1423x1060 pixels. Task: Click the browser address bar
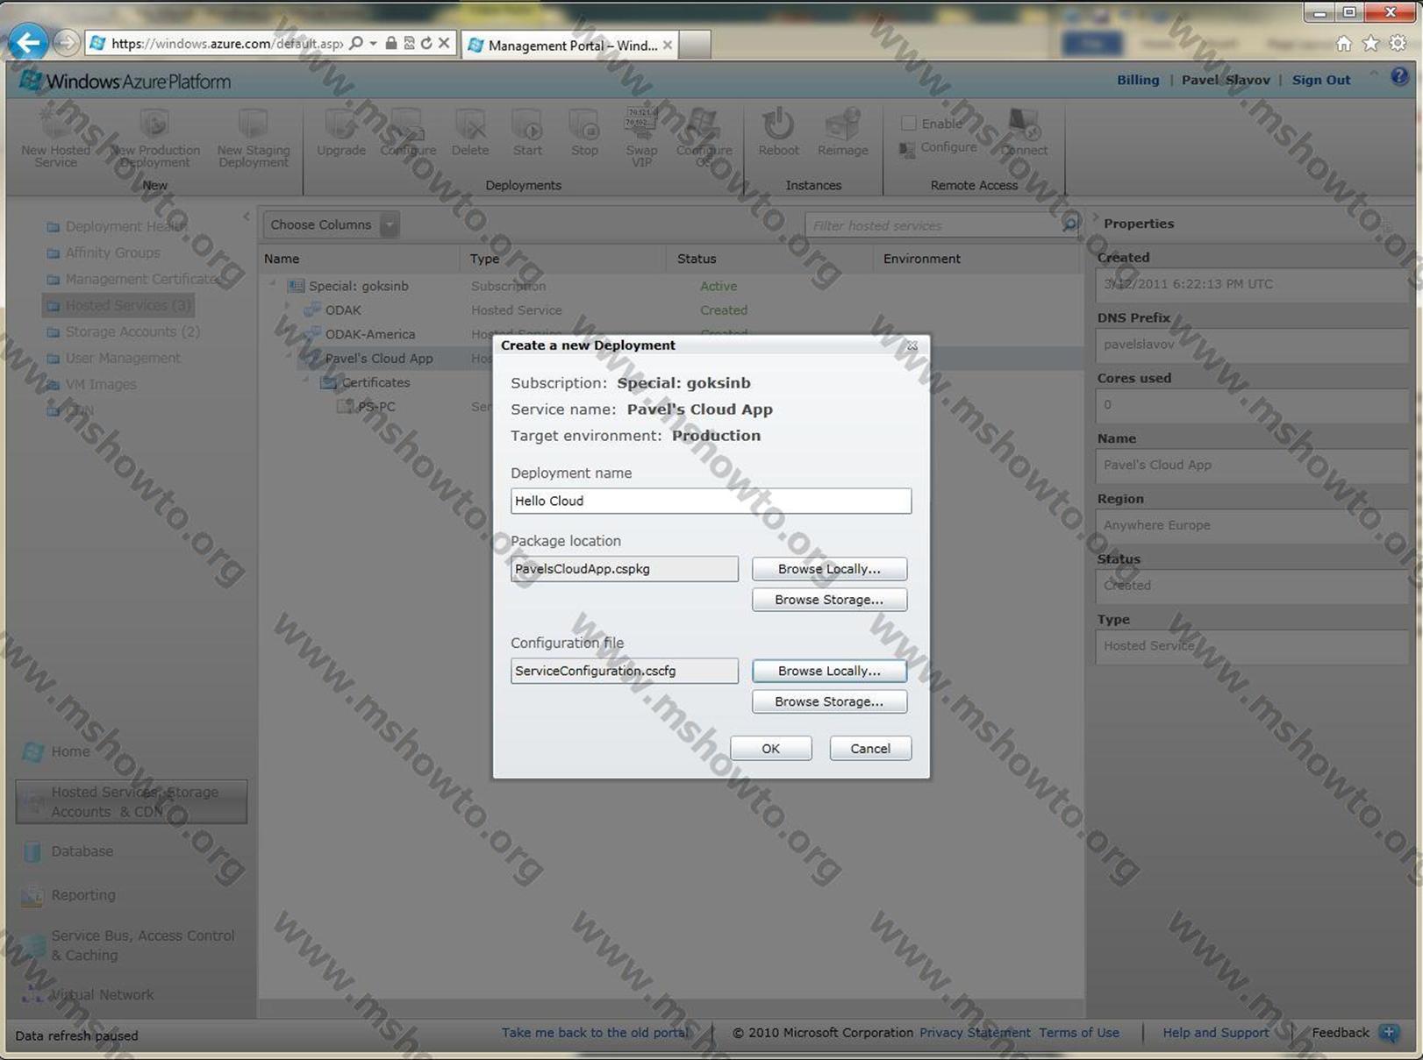[227, 43]
